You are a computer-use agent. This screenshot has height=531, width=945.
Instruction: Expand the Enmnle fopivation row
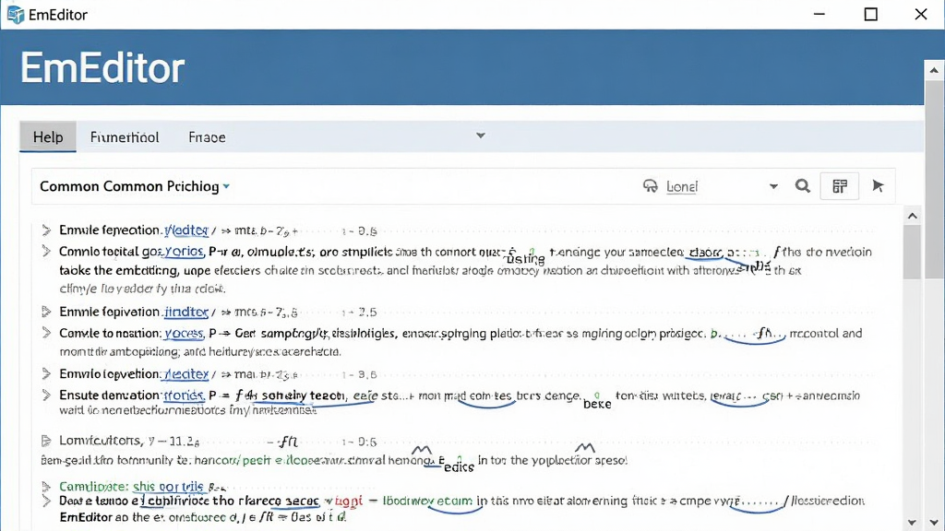point(46,312)
